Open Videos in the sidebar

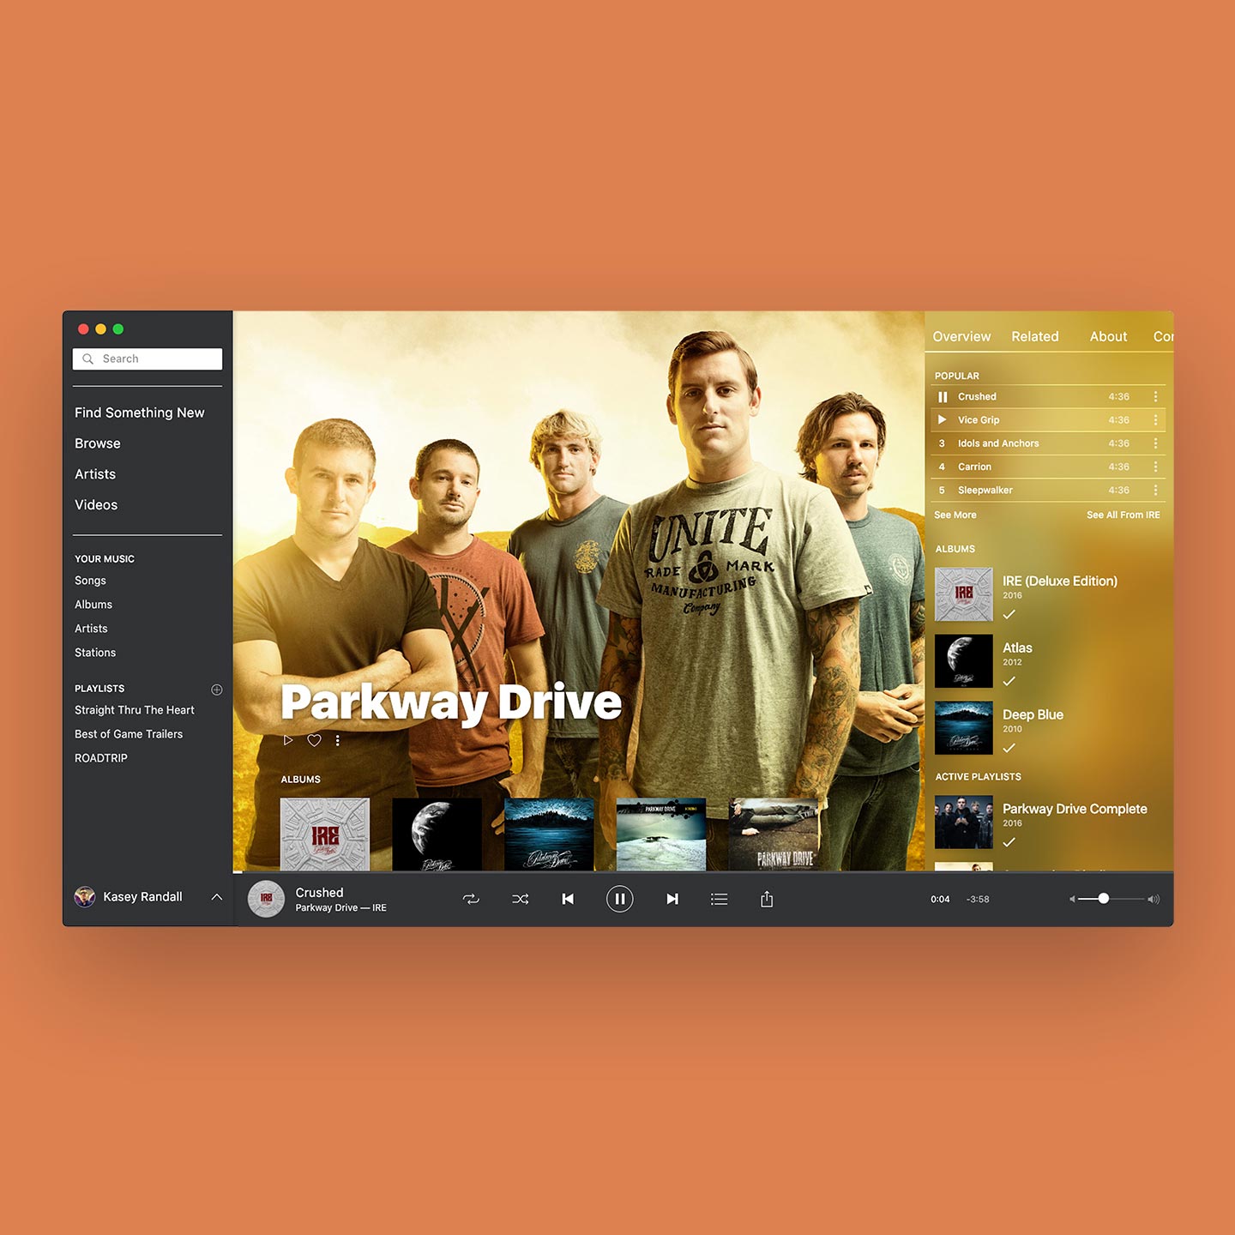96,505
